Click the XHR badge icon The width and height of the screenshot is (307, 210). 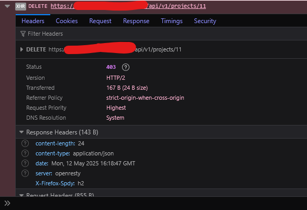[20, 6]
